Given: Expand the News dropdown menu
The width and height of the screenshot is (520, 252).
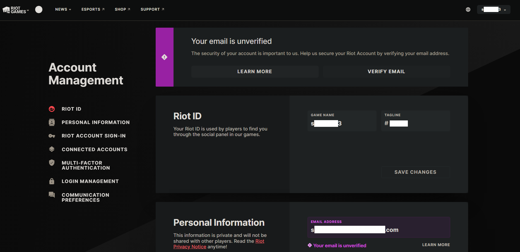Looking at the screenshot, I should pos(63,9).
